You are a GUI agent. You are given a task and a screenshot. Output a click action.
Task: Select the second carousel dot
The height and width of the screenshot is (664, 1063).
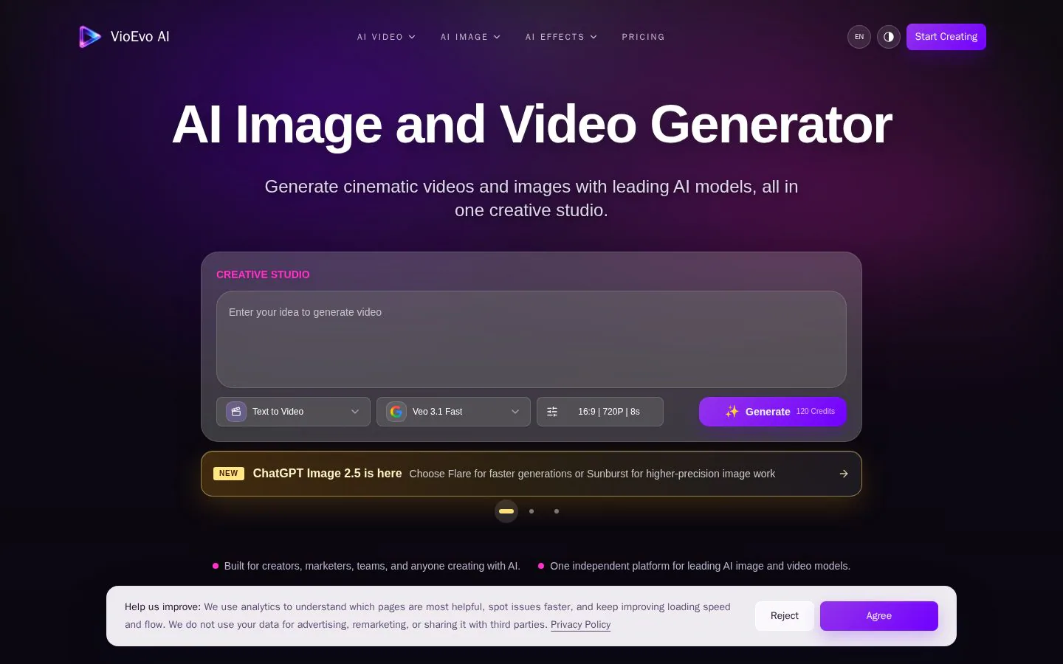[x=531, y=511]
